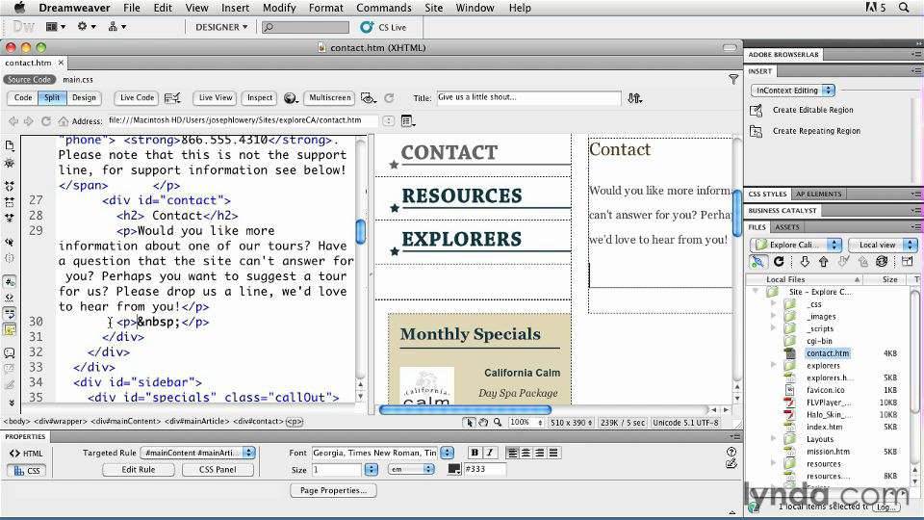Viewport: 924px width, 520px height.
Task: Click the browser Home icon in address bar
Action: point(64,121)
